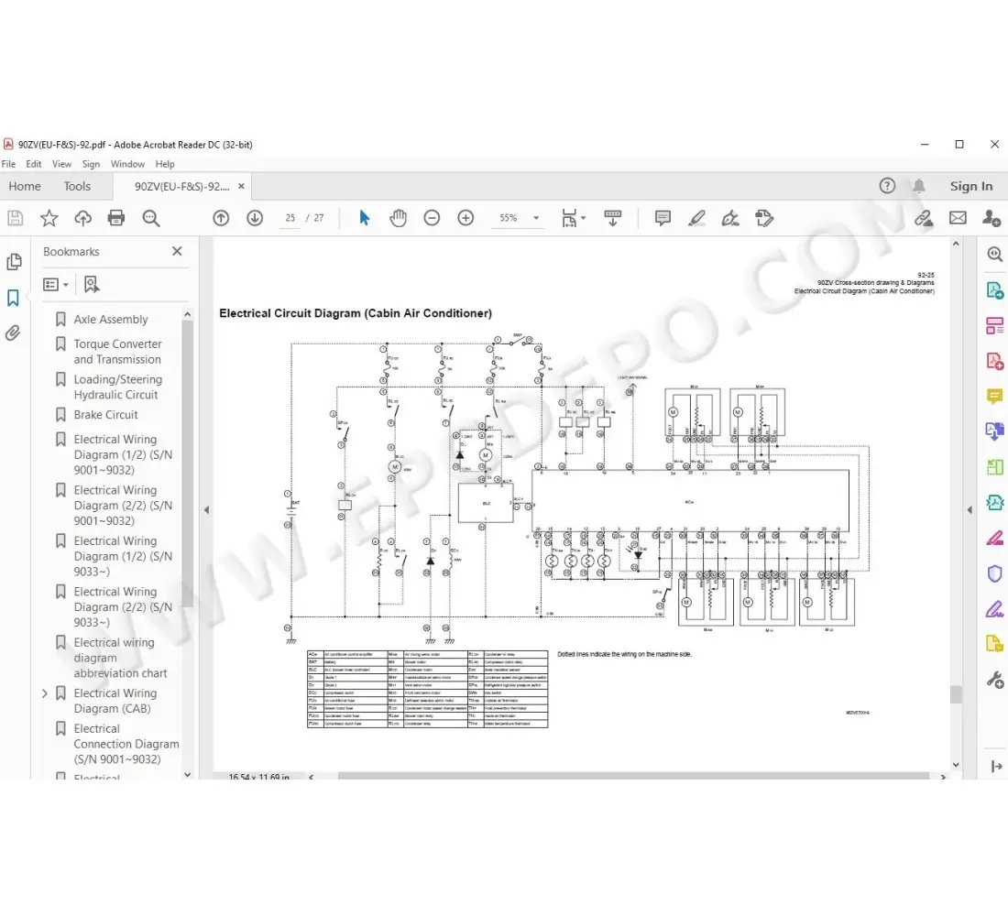Zoom in on the document
Image resolution: width=1008 pixels, height=916 pixels.
click(466, 218)
